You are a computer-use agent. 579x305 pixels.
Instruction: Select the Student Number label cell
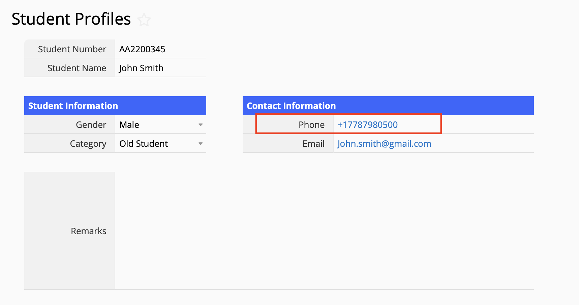click(x=72, y=49)
